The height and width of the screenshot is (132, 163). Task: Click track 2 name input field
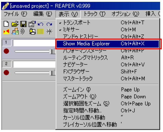pos(34,64)
